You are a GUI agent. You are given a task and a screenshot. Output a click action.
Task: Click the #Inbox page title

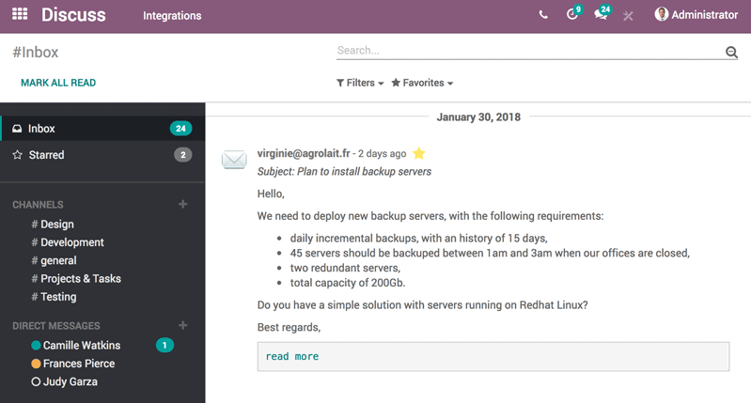pos(36,53)
